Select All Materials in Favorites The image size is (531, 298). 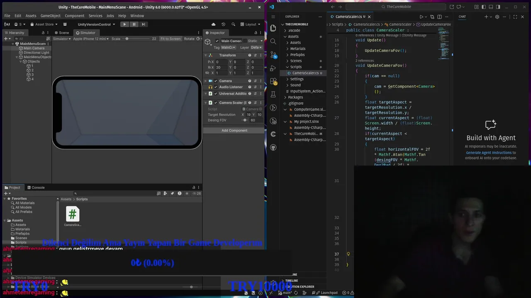tap(25, 203)
